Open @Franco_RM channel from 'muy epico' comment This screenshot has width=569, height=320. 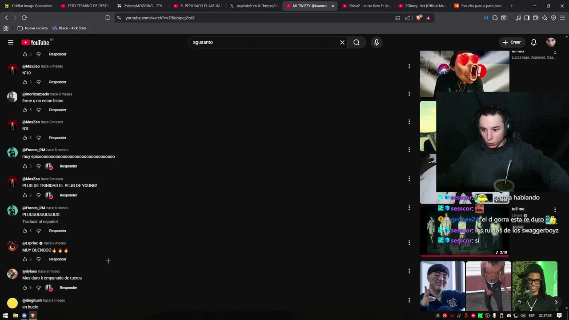[x=34, y=150]
